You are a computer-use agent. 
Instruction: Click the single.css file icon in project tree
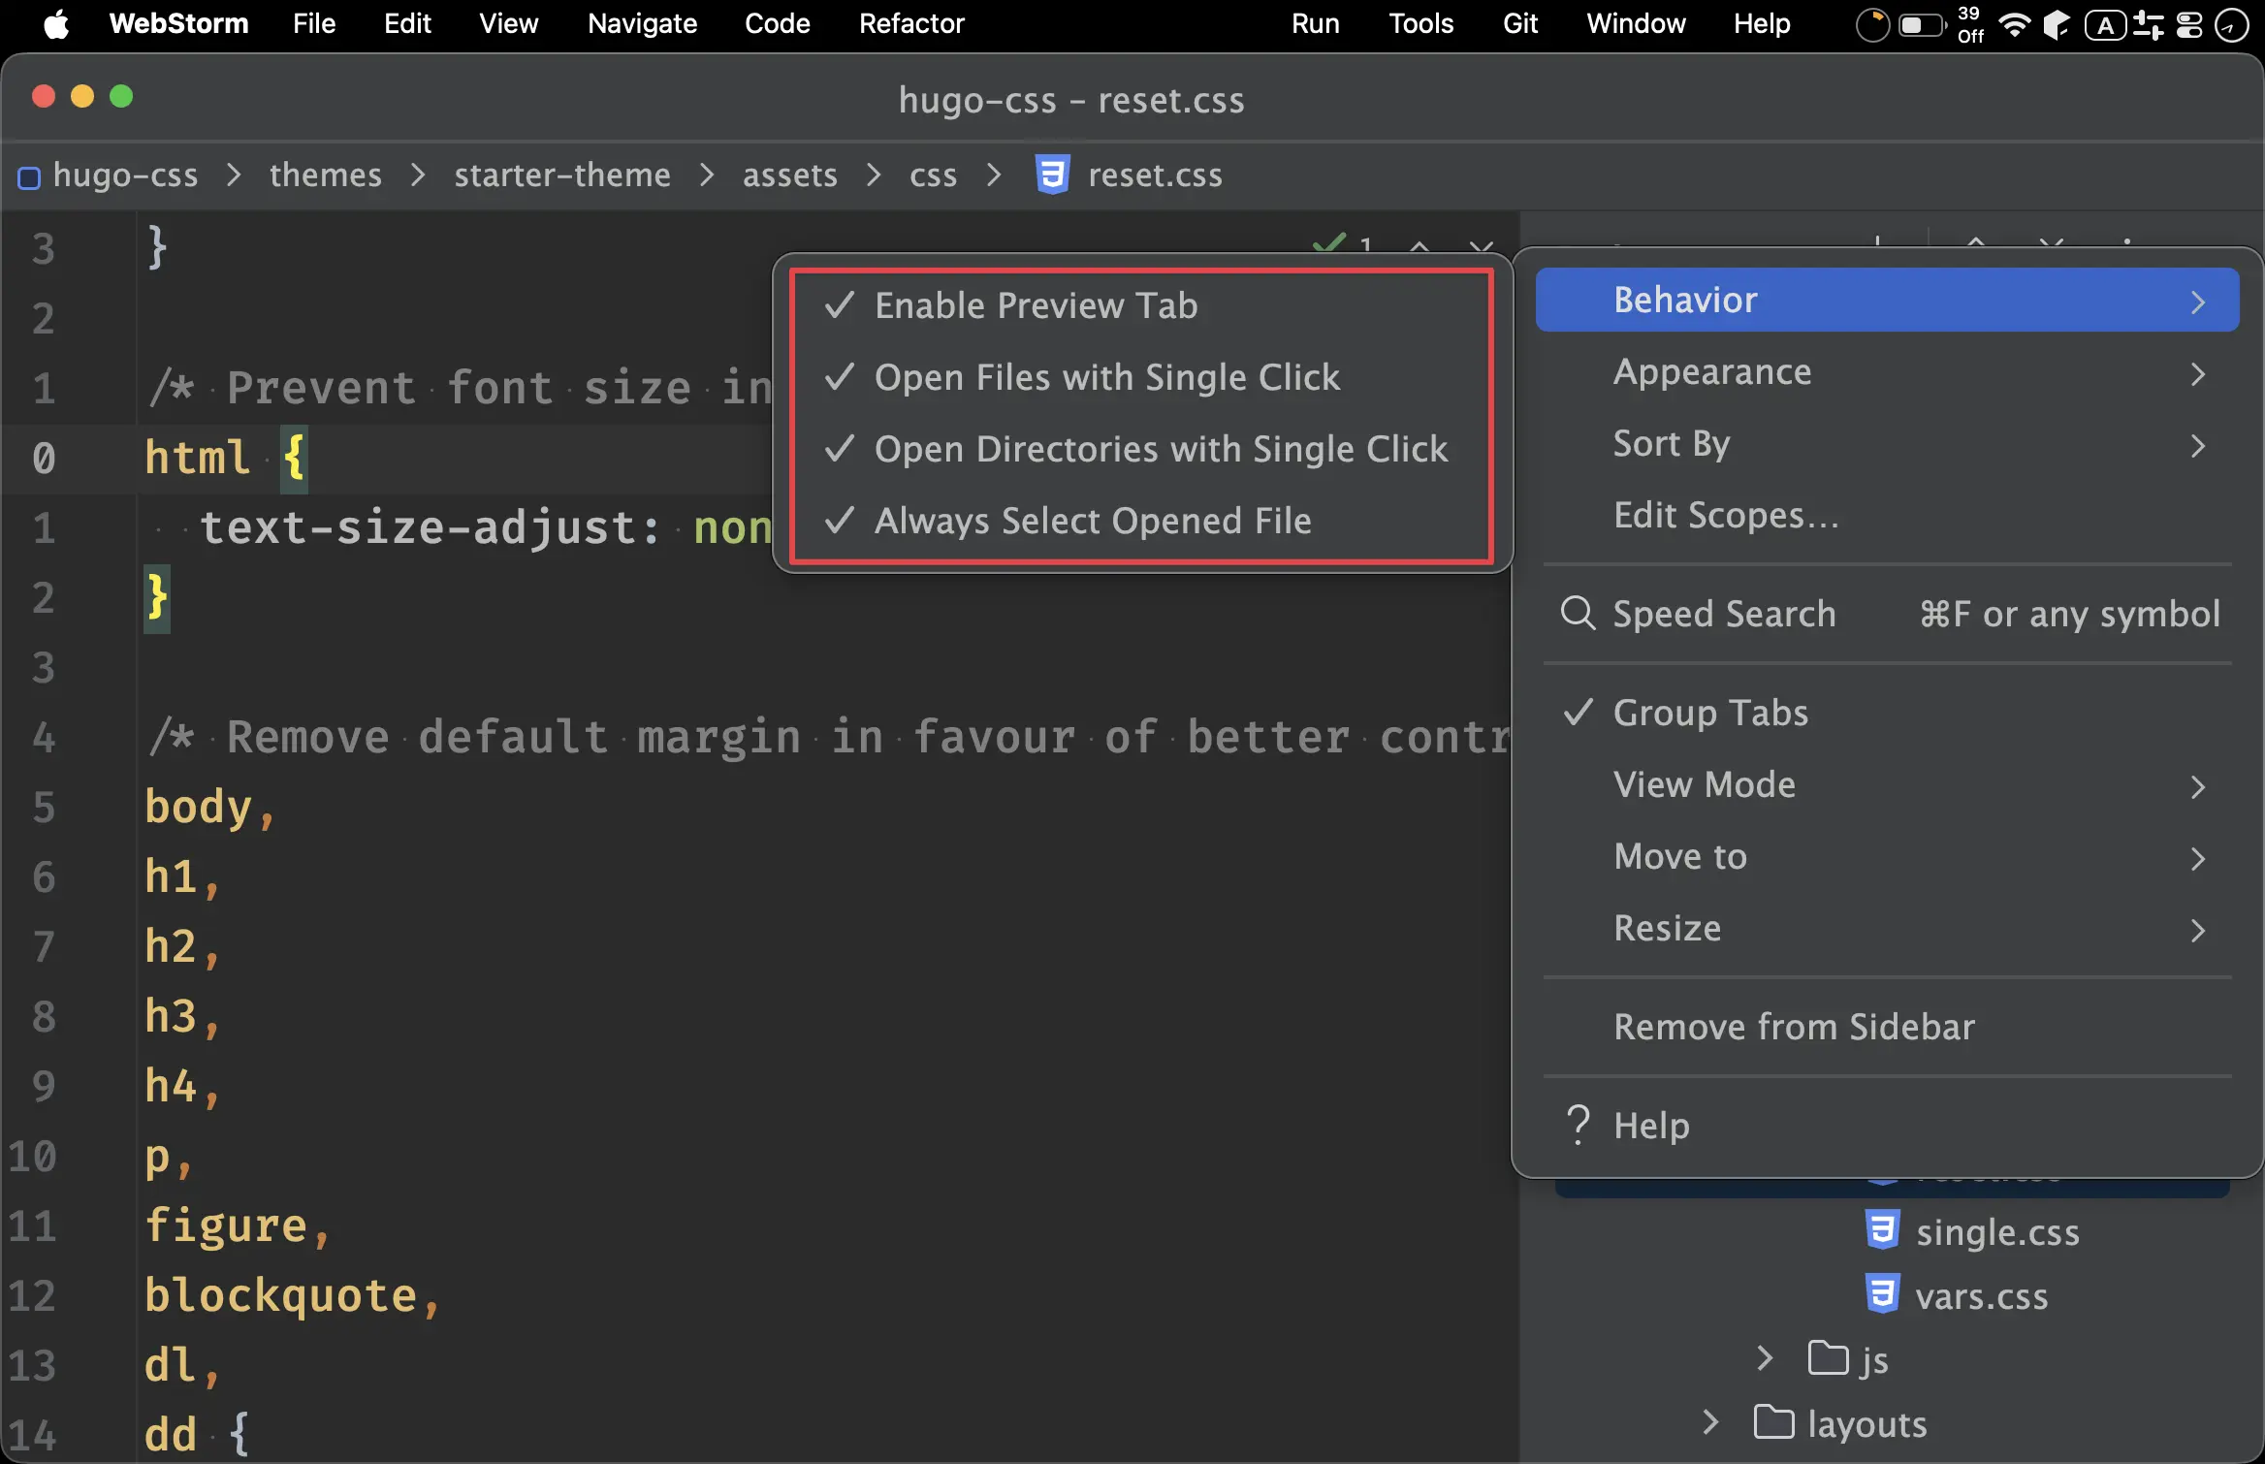[1882, 1230]
